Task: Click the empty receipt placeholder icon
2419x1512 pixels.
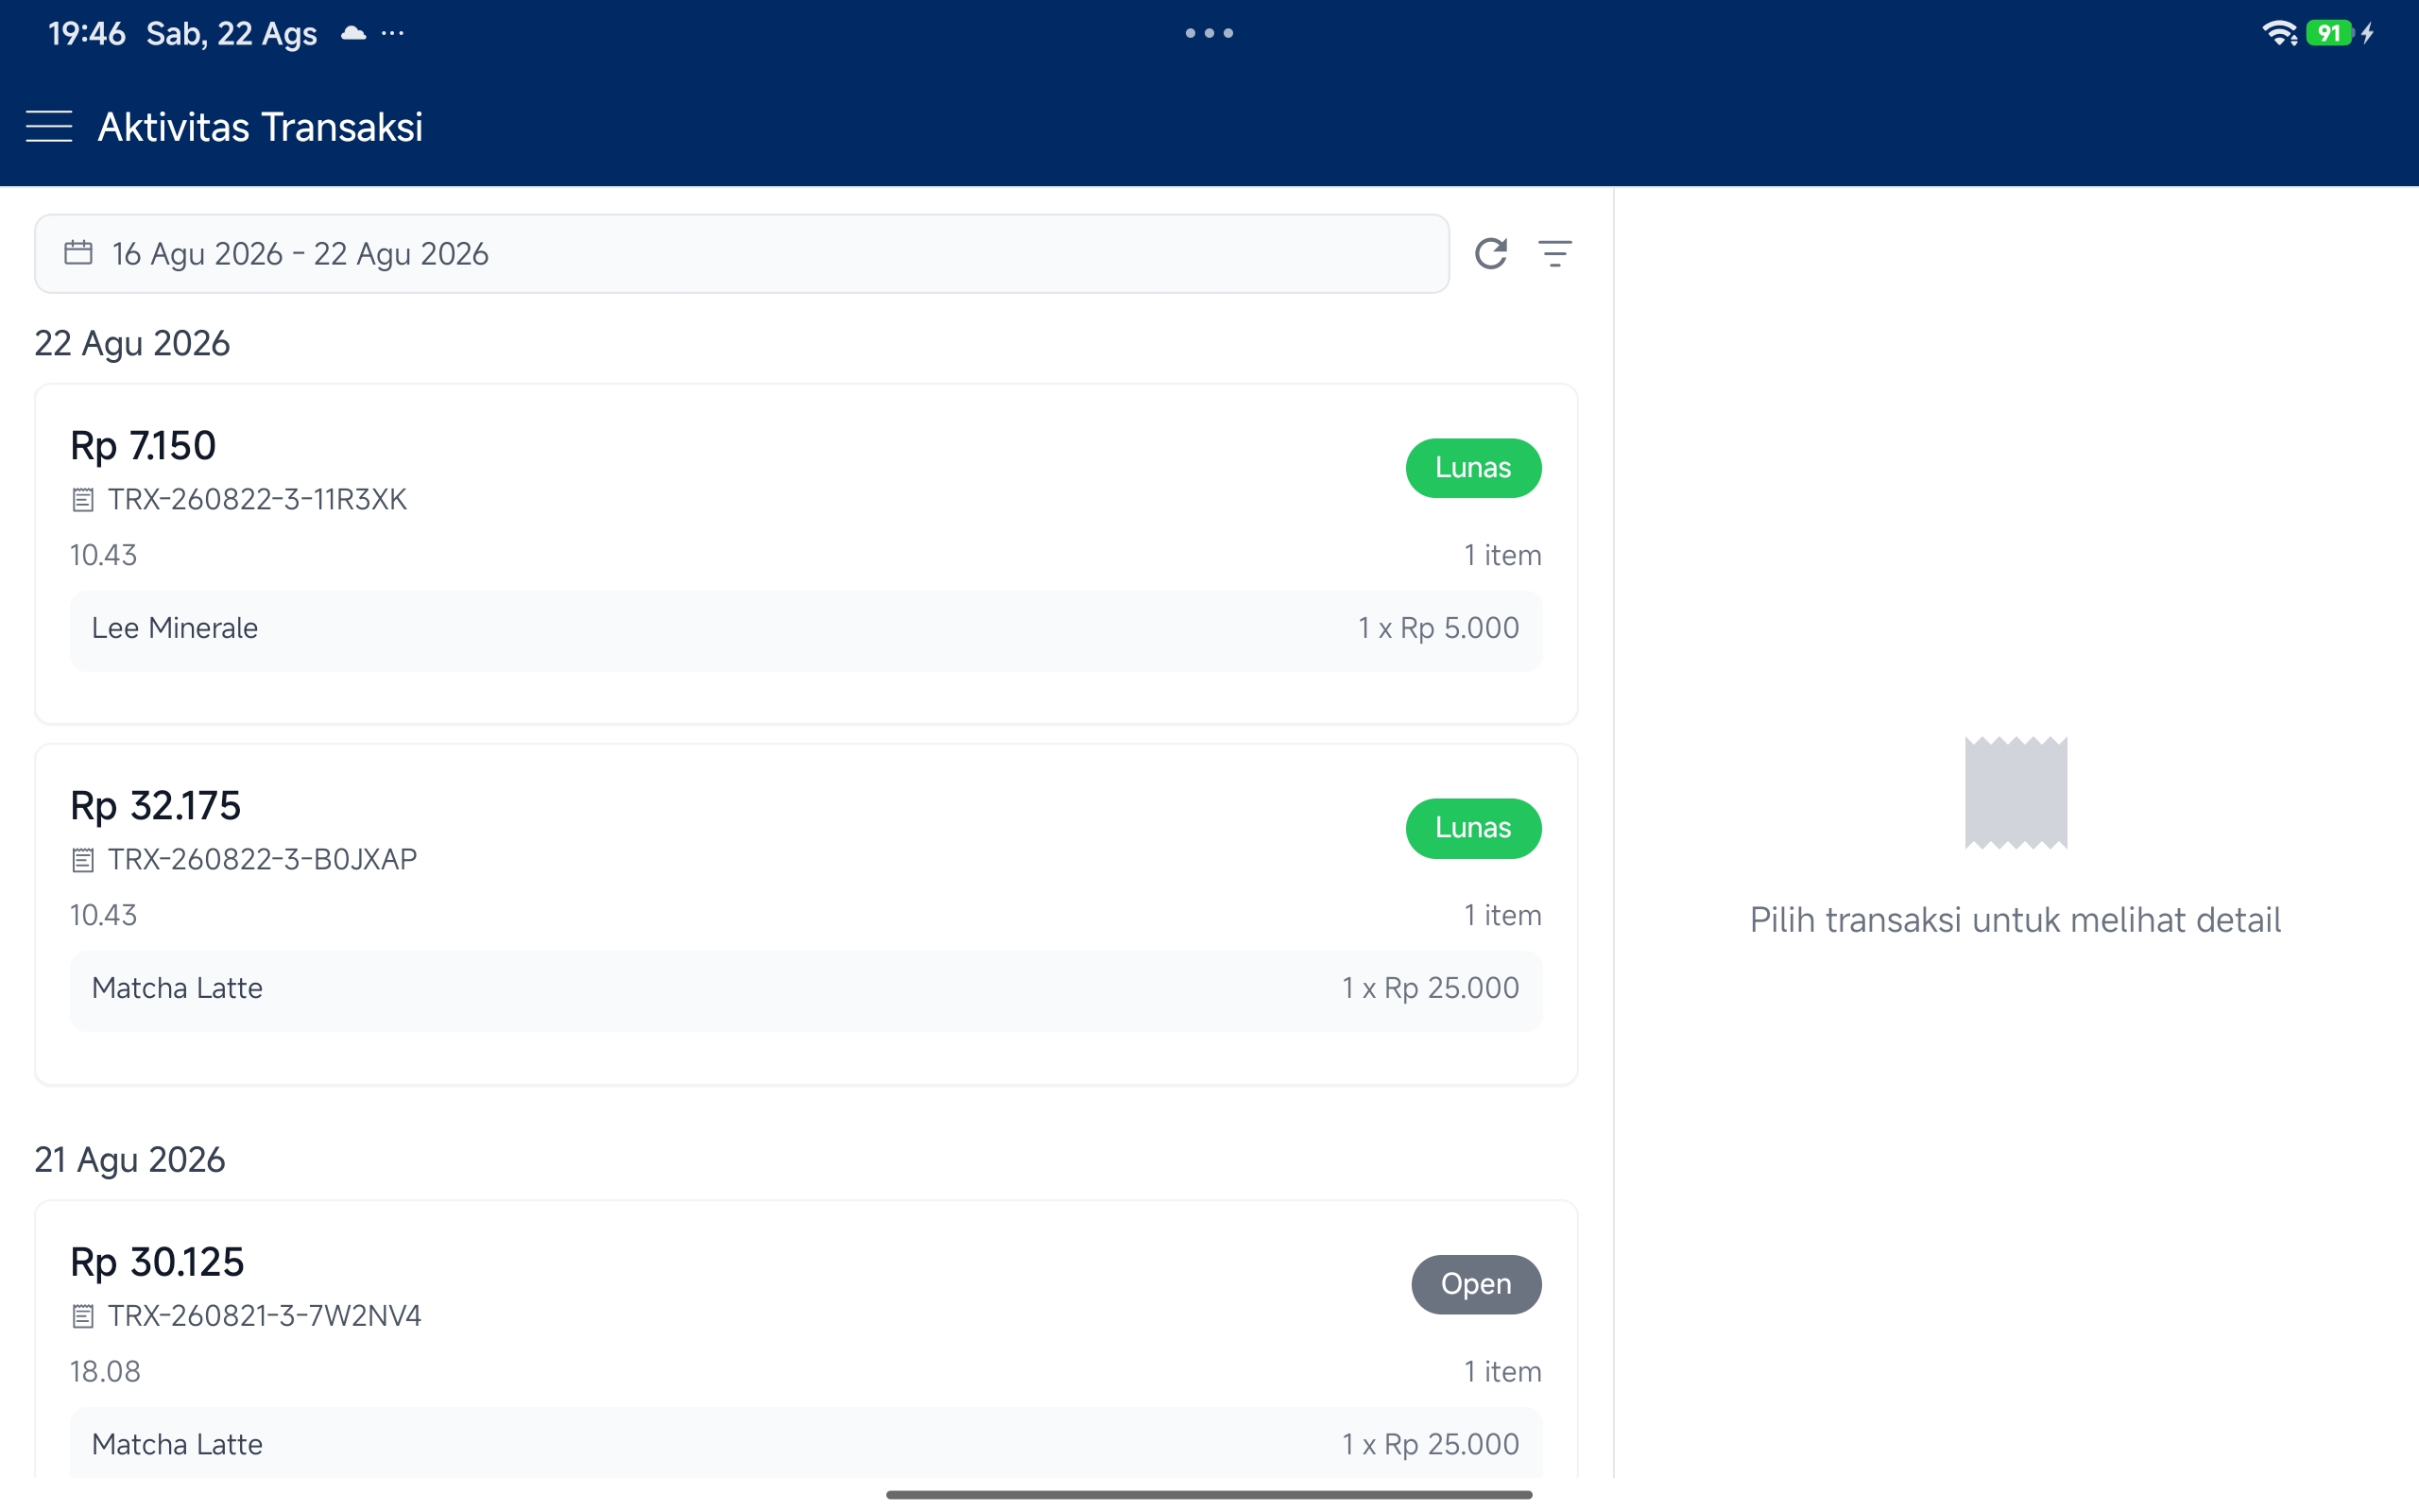Action: (2016, 793)
